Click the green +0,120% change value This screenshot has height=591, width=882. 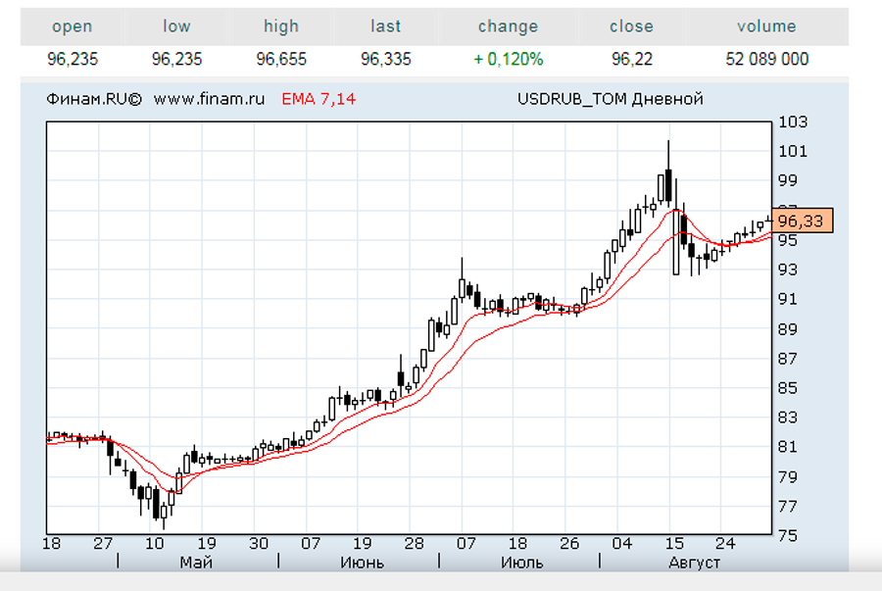(508, 59)
